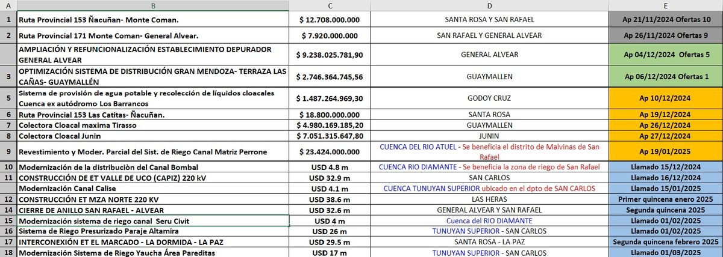The image size is (723, 257).
Task: Select 'CONSTRUCCIÓN ET MZA NORTE 220 KV' cell
Action: [152, 199]
